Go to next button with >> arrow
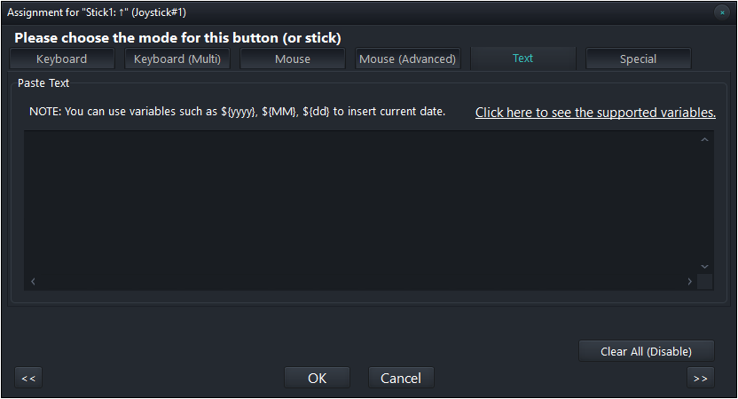 coord(701,378)
